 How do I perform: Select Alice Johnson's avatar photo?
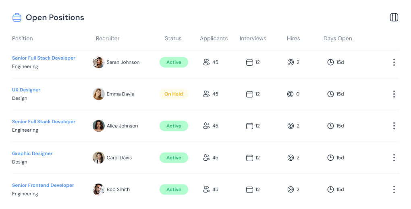(x=99, y=126)
